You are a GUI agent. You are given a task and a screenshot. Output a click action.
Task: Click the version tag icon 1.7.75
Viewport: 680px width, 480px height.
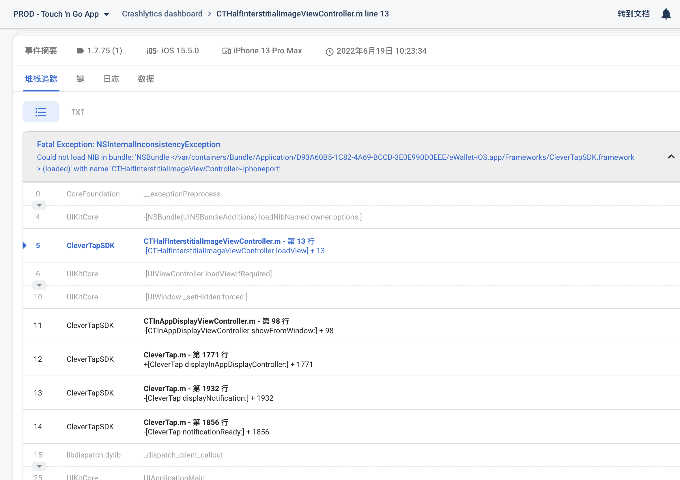80,51
